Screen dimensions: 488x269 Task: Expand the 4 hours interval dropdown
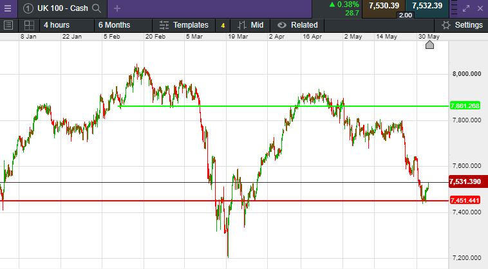point(57,25)
